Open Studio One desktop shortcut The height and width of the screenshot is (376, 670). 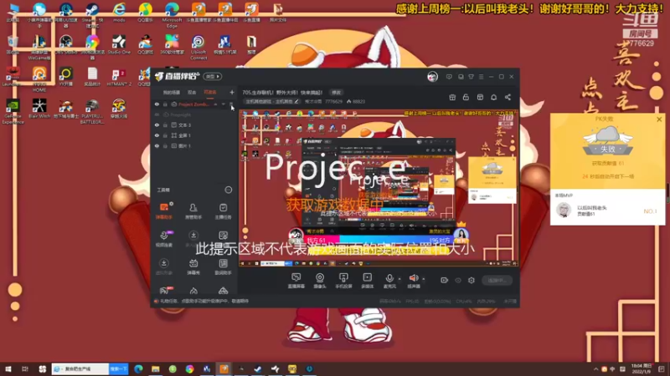coord(119,44)
